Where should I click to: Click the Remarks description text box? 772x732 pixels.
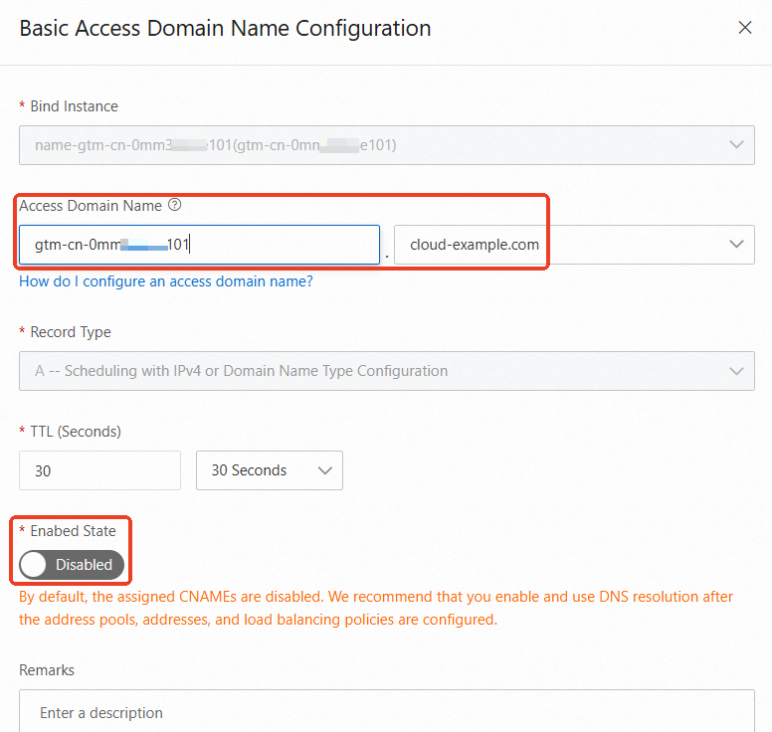(x=386, y=712)
